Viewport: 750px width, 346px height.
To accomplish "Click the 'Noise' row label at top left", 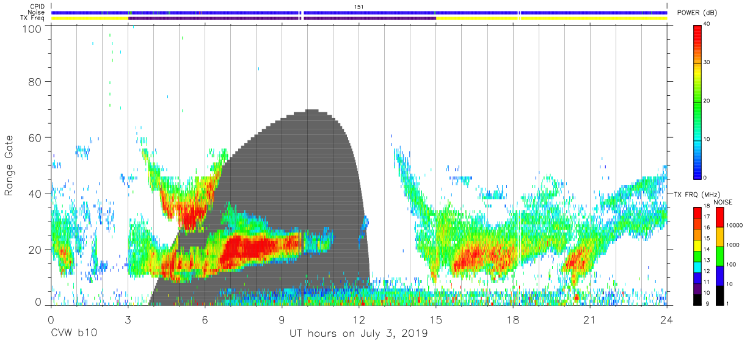I will pyautogui.click(x=37, y=12).
